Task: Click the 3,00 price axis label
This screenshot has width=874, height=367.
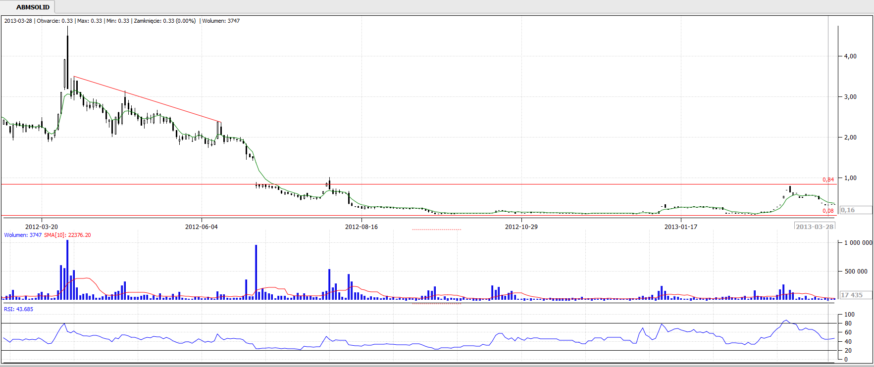Action: pyautogui.click(x=850, y=97)
